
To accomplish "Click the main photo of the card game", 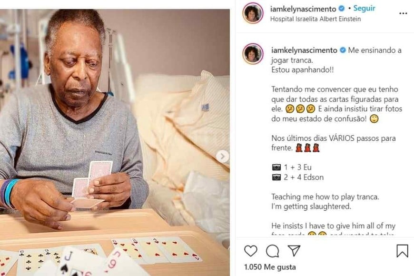I will pos(114,138).
